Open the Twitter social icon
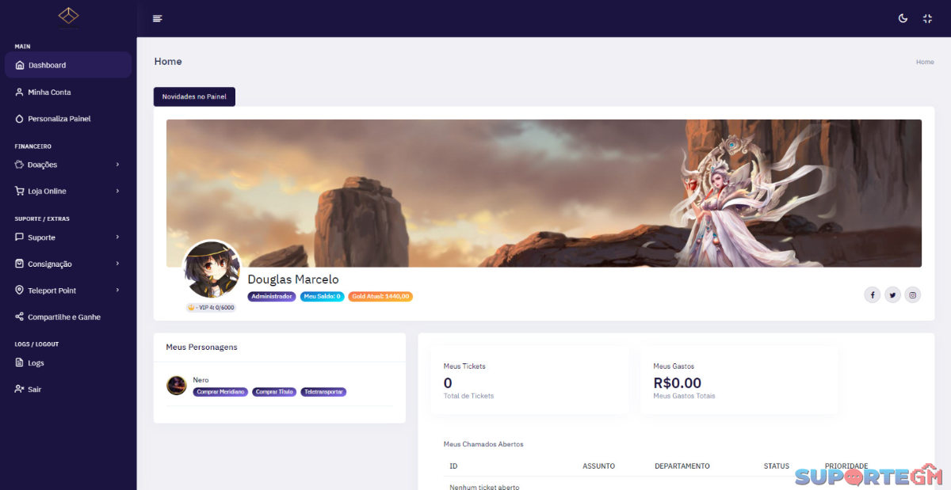Image resolution: width=951 pixels, height=490 pixels. [892, 295]
